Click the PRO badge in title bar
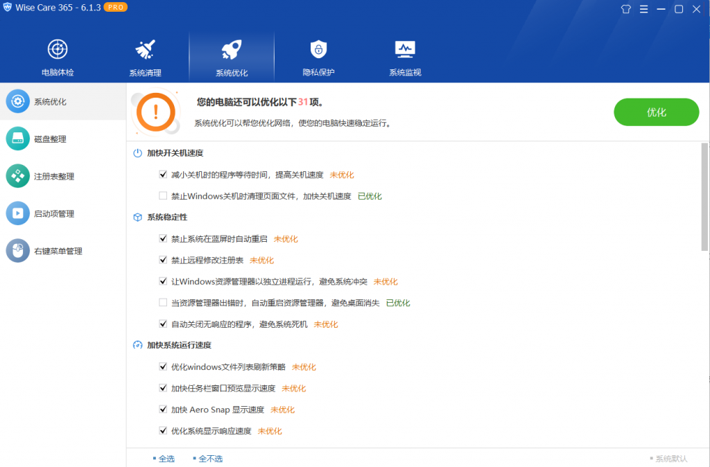Screen dimensions: 710x467 pos(116,7)
